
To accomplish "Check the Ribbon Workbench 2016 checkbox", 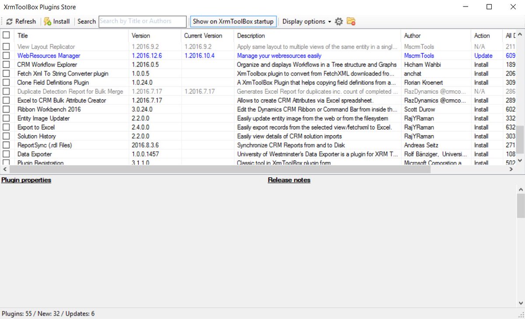I will (x=6, y=109).
